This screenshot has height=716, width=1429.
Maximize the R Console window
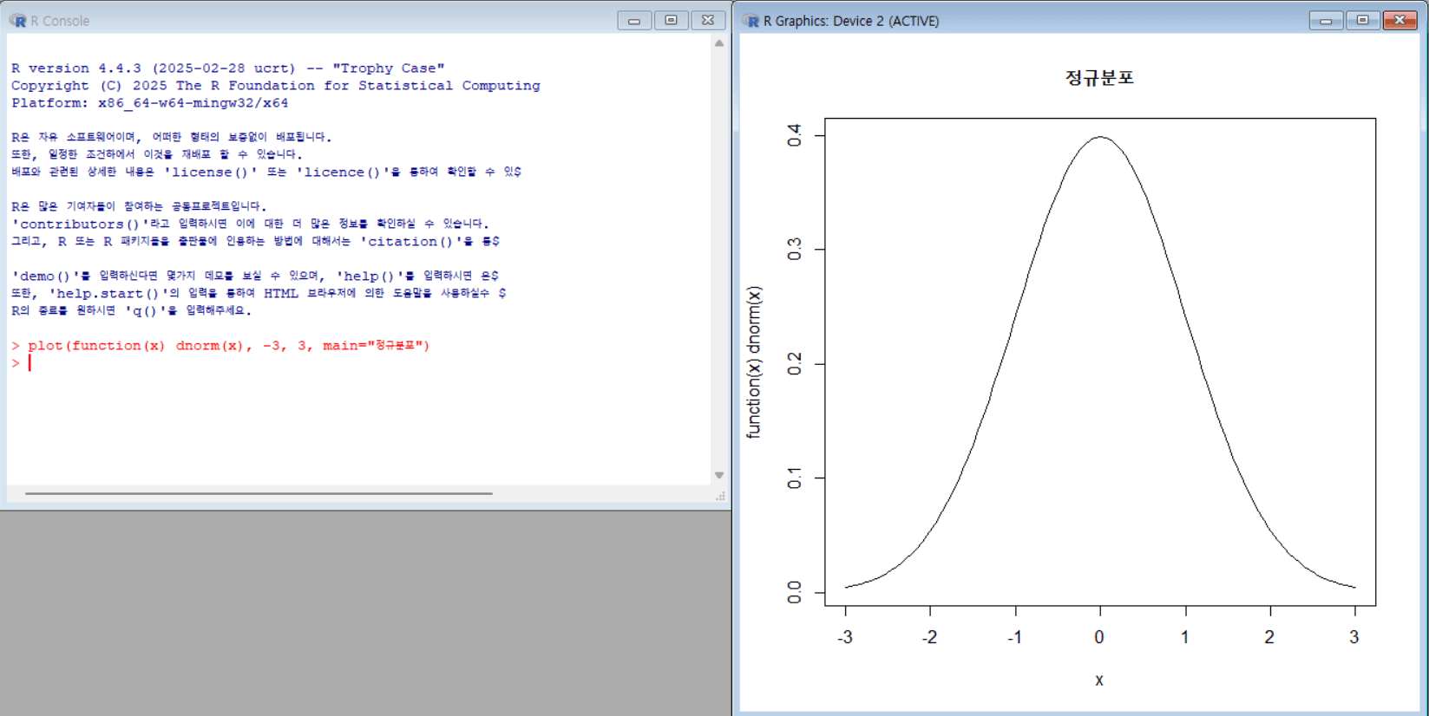pos(671,21)
